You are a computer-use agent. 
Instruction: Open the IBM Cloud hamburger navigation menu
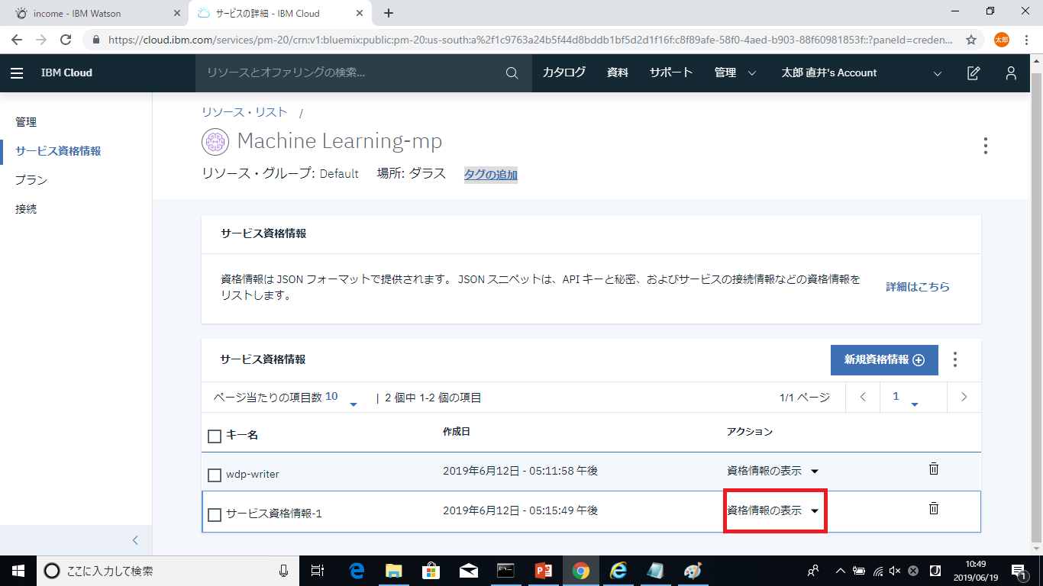[17, 73]
